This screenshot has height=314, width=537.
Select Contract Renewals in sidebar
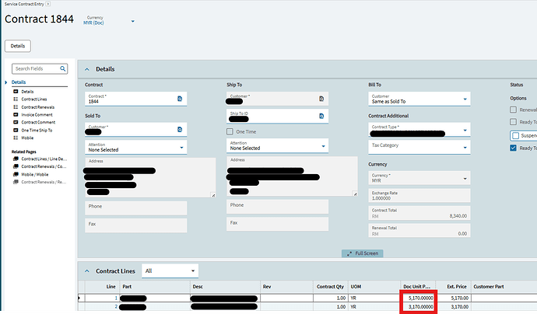[37, 107]
